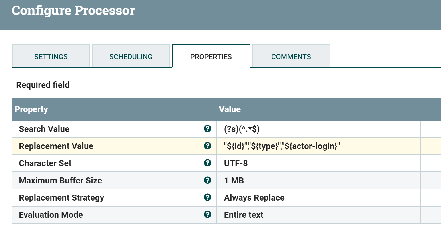Switch to the SETTINGS tab
Screen dimensions: 441x228
(x=51, y=56)
